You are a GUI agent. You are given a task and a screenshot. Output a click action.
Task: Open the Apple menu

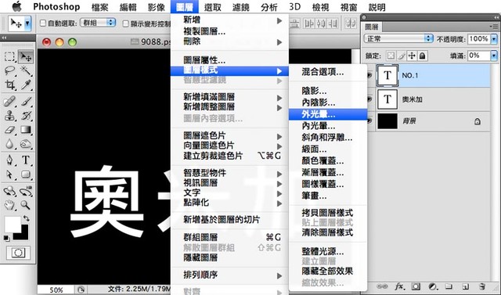[16, 6]
